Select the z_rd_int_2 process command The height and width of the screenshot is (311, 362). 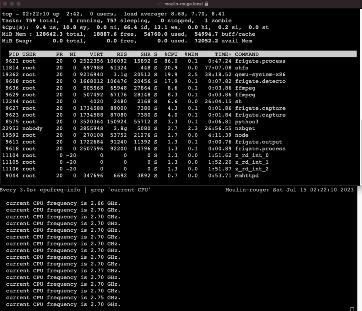click(x=252, y=169)
